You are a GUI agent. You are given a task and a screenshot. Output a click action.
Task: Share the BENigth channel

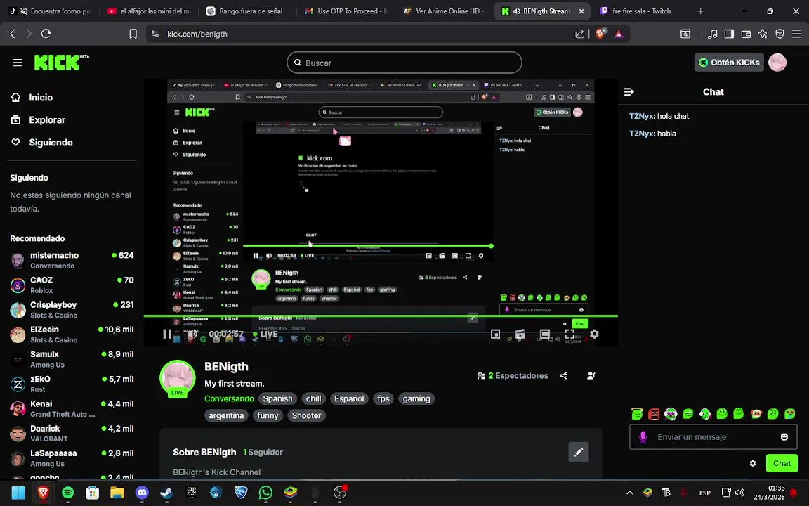tap(564, 375)
